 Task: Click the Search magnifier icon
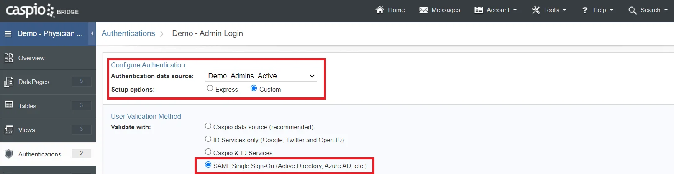click(633, 10)
